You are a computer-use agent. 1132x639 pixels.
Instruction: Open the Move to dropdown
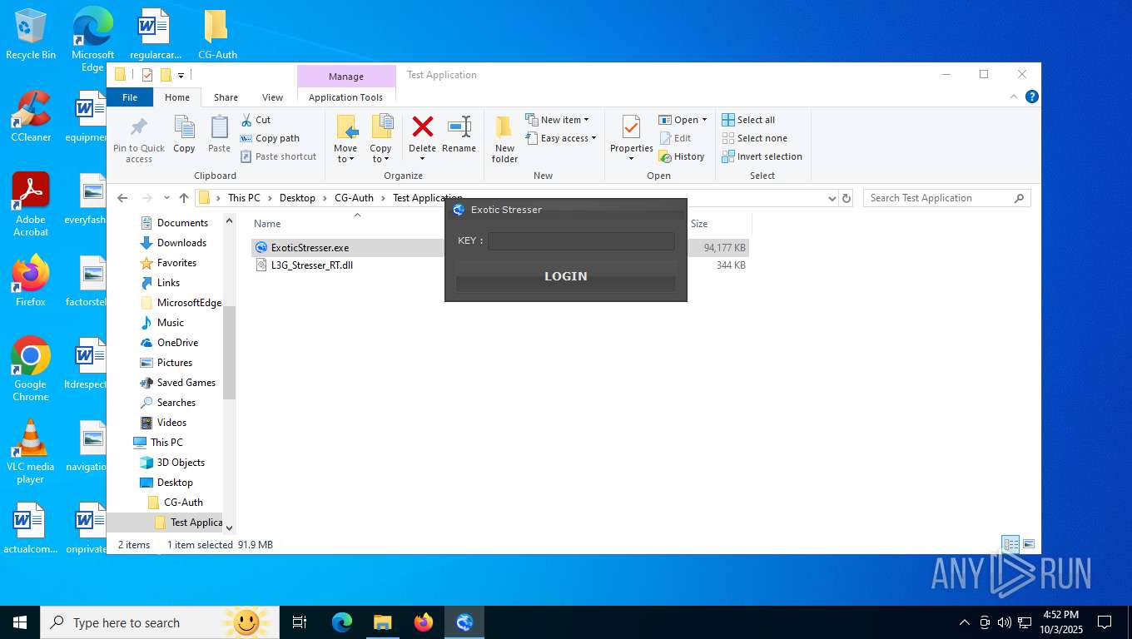[345, 153]
